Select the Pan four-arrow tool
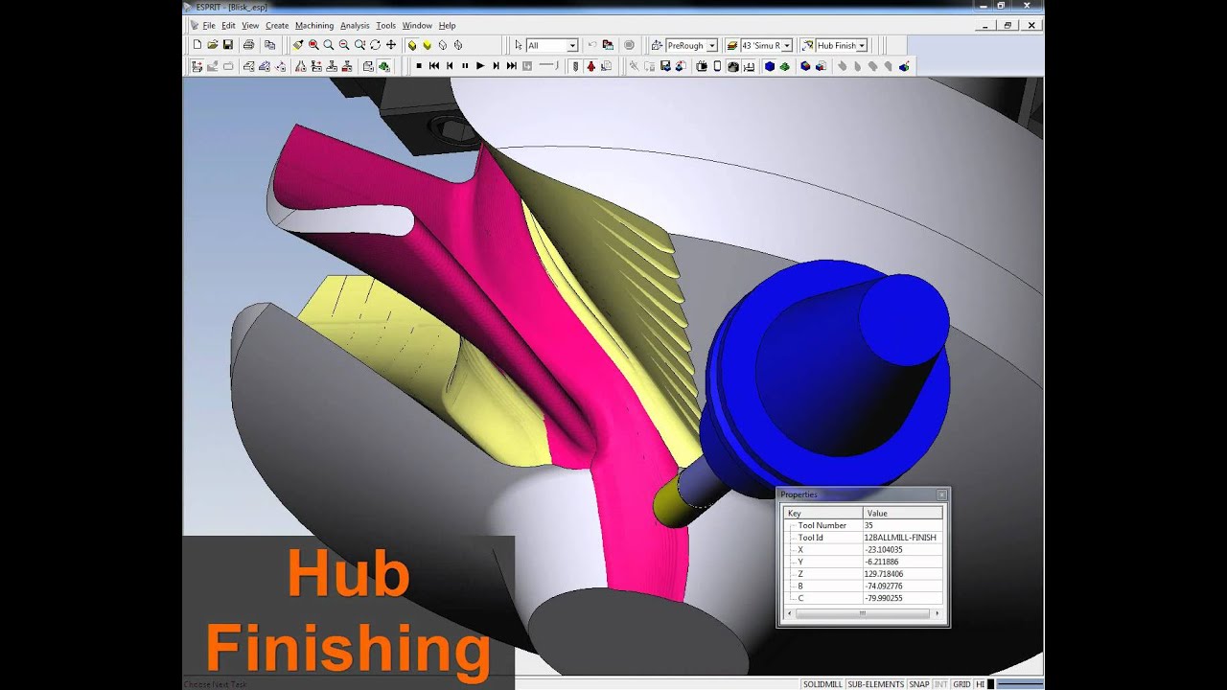This screenshot has width=1227, height=690. 391,45
